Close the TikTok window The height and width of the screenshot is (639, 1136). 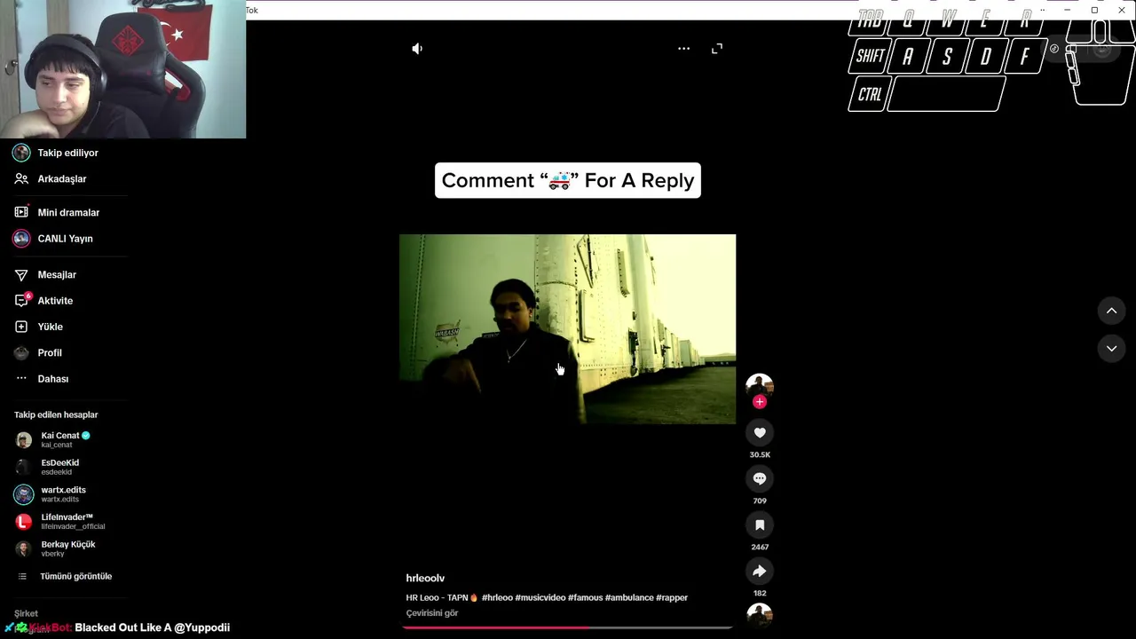1122,10
